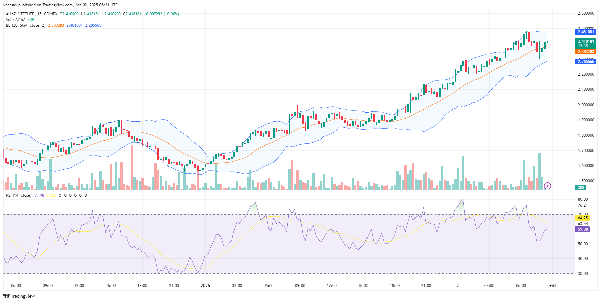Click the orange 2.383283 price-axis label
Screen dimensions: 601x302
click(x=586, y=52)
